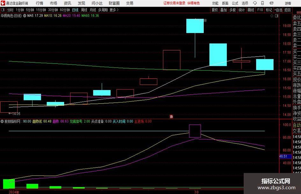Toggle the left panel icon beside 分时
The image size is (301, 194).
[3, 10]
